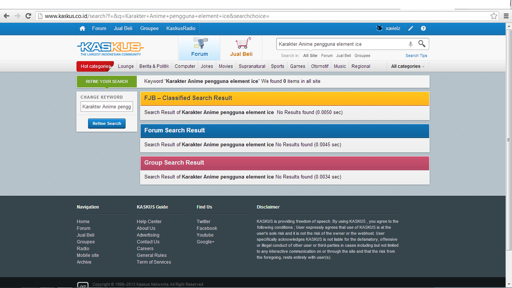Open the footer Help Center link
512x288 pixels.
pos(149,222)
